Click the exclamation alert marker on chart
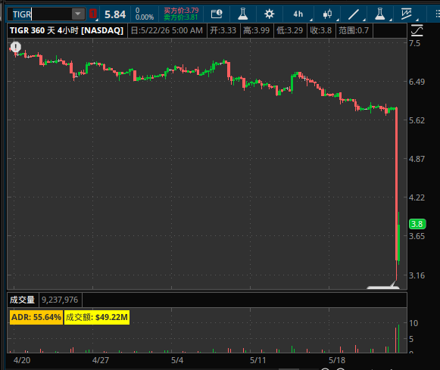This screenshot has width=440, height=370. (x=16, y=46)
